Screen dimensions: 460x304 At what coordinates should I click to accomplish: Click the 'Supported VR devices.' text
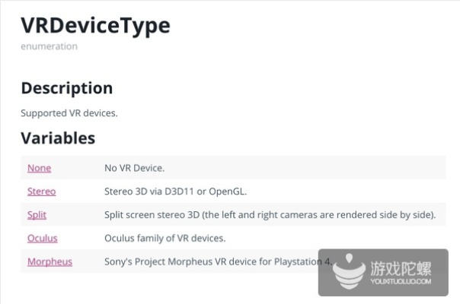click(69, 113)
